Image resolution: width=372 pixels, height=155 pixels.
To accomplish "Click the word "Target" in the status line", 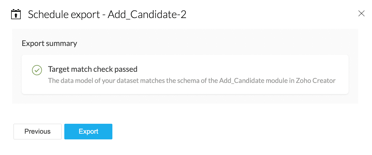I will 58,69.
